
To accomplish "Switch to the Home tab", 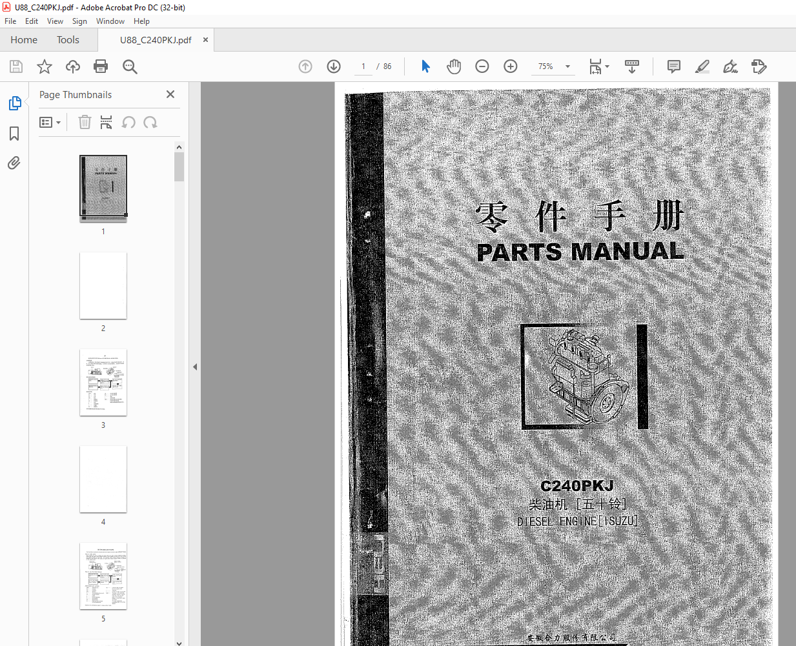I will [24, 40].
